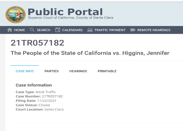Select the PRINTABLE tab
Image resolution: width=183 pixels, height=131 pixels.
tap(107, 71)
